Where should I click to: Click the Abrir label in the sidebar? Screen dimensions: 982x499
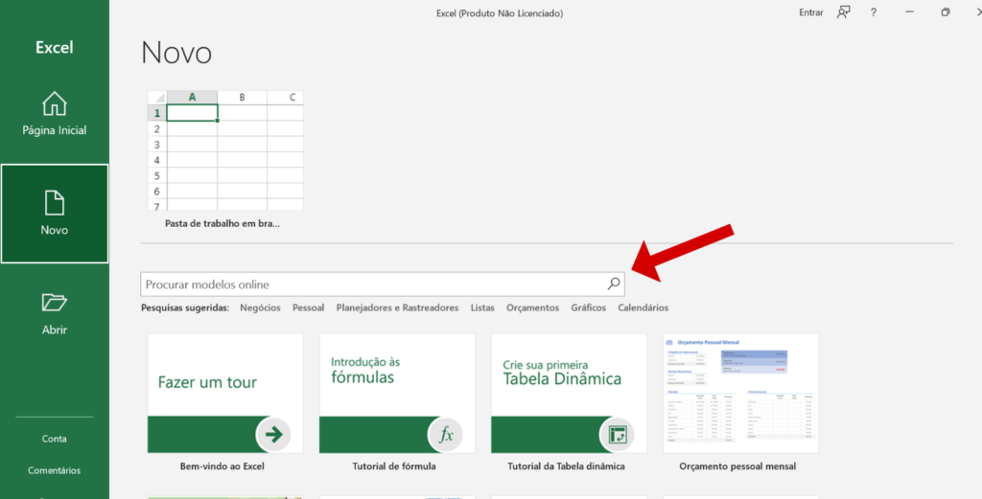click(x=55, y=329)
